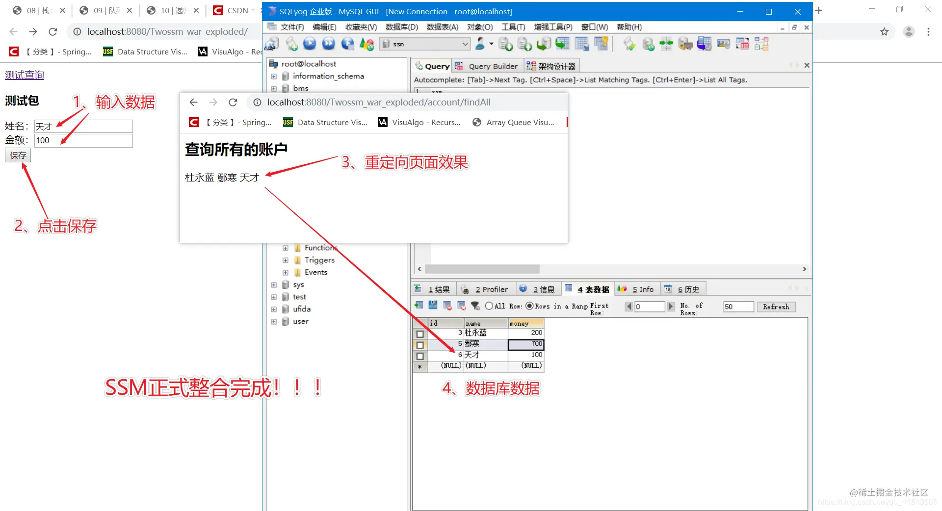This screenshot has height=511, width=942.
Task: Select the money cell with value 700
Action: [525, 344]
